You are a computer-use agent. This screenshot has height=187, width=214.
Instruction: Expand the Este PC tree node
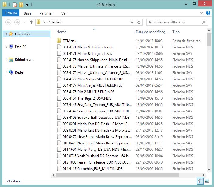click(6, 47)
